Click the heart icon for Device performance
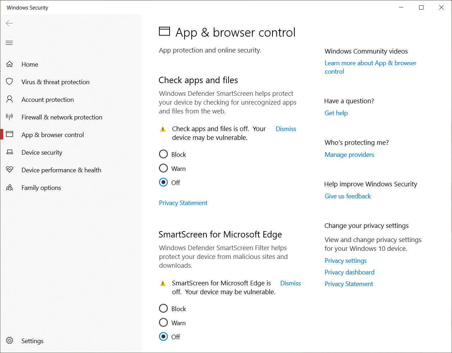 10,170
